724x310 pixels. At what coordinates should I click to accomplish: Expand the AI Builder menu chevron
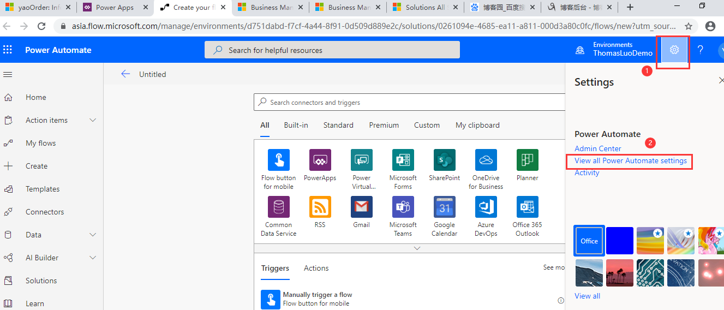[x=93, y=258]
